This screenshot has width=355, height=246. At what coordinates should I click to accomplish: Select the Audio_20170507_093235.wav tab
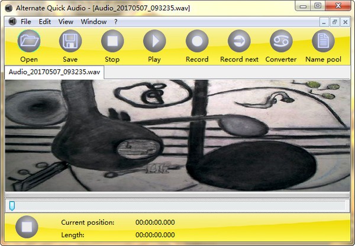(x=54, y=72)
